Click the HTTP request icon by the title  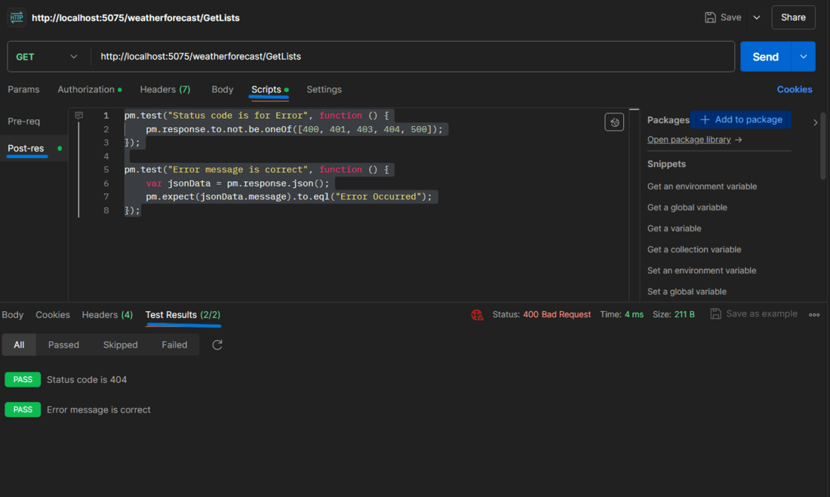pyautogui.click(x=17, y=17)
